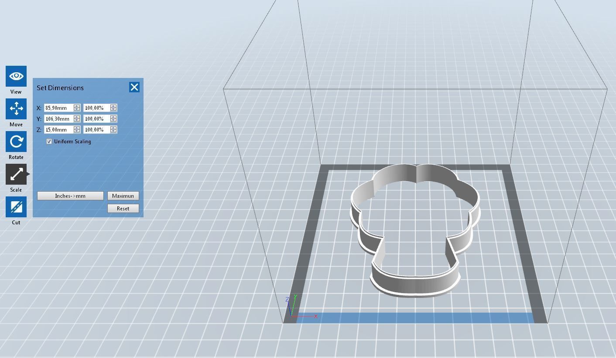Decrease X millimeter value with down arrow
The width and height of the screenshot is (616, 358).
pyautogui.click(x=77, y=109)
